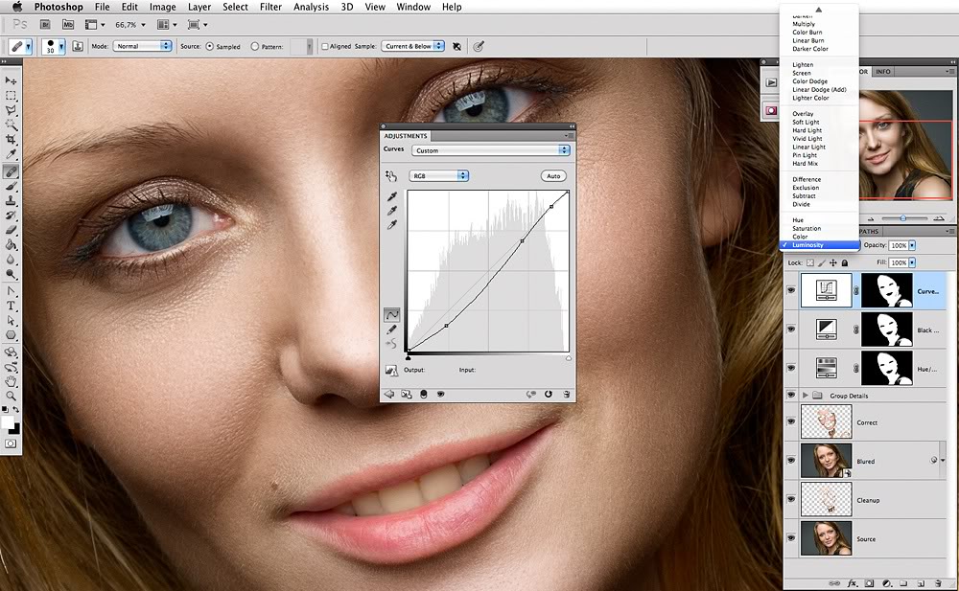The height and width of the screenshot is (591, 959).
Task: Hide the Curves adjustment layer
Action: [791, 290]
